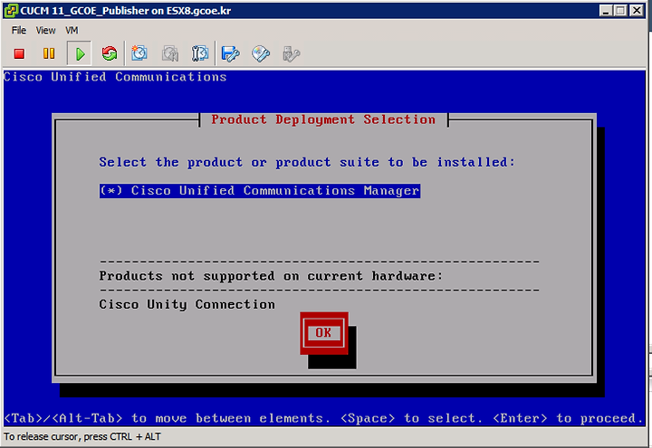This screenshot has width=652, height=448.
Task: Suspend the VM with the pause icon
Action: 49,53
